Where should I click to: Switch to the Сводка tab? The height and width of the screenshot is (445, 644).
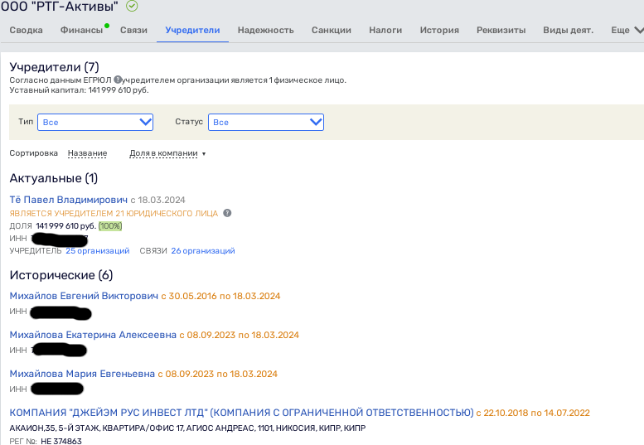pyautogui.click(x=26, y=31)
